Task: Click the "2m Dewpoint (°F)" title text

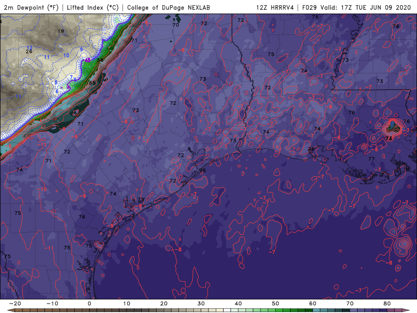Action: pyautogui.click(x=31, y=7)
